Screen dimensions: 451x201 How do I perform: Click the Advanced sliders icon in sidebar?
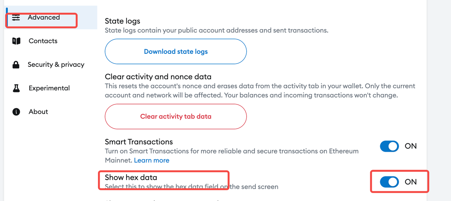[x=16, y=18]
